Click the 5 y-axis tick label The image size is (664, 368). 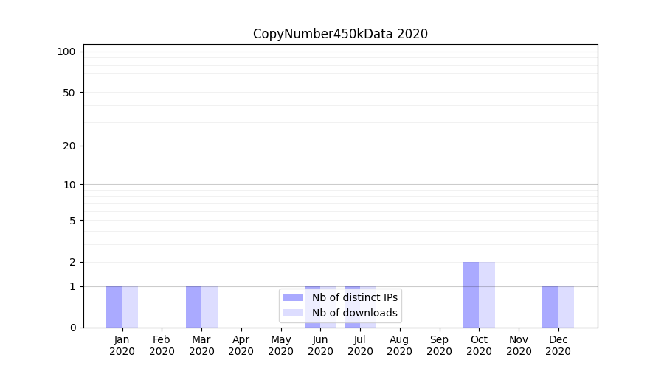pos(72,220)
